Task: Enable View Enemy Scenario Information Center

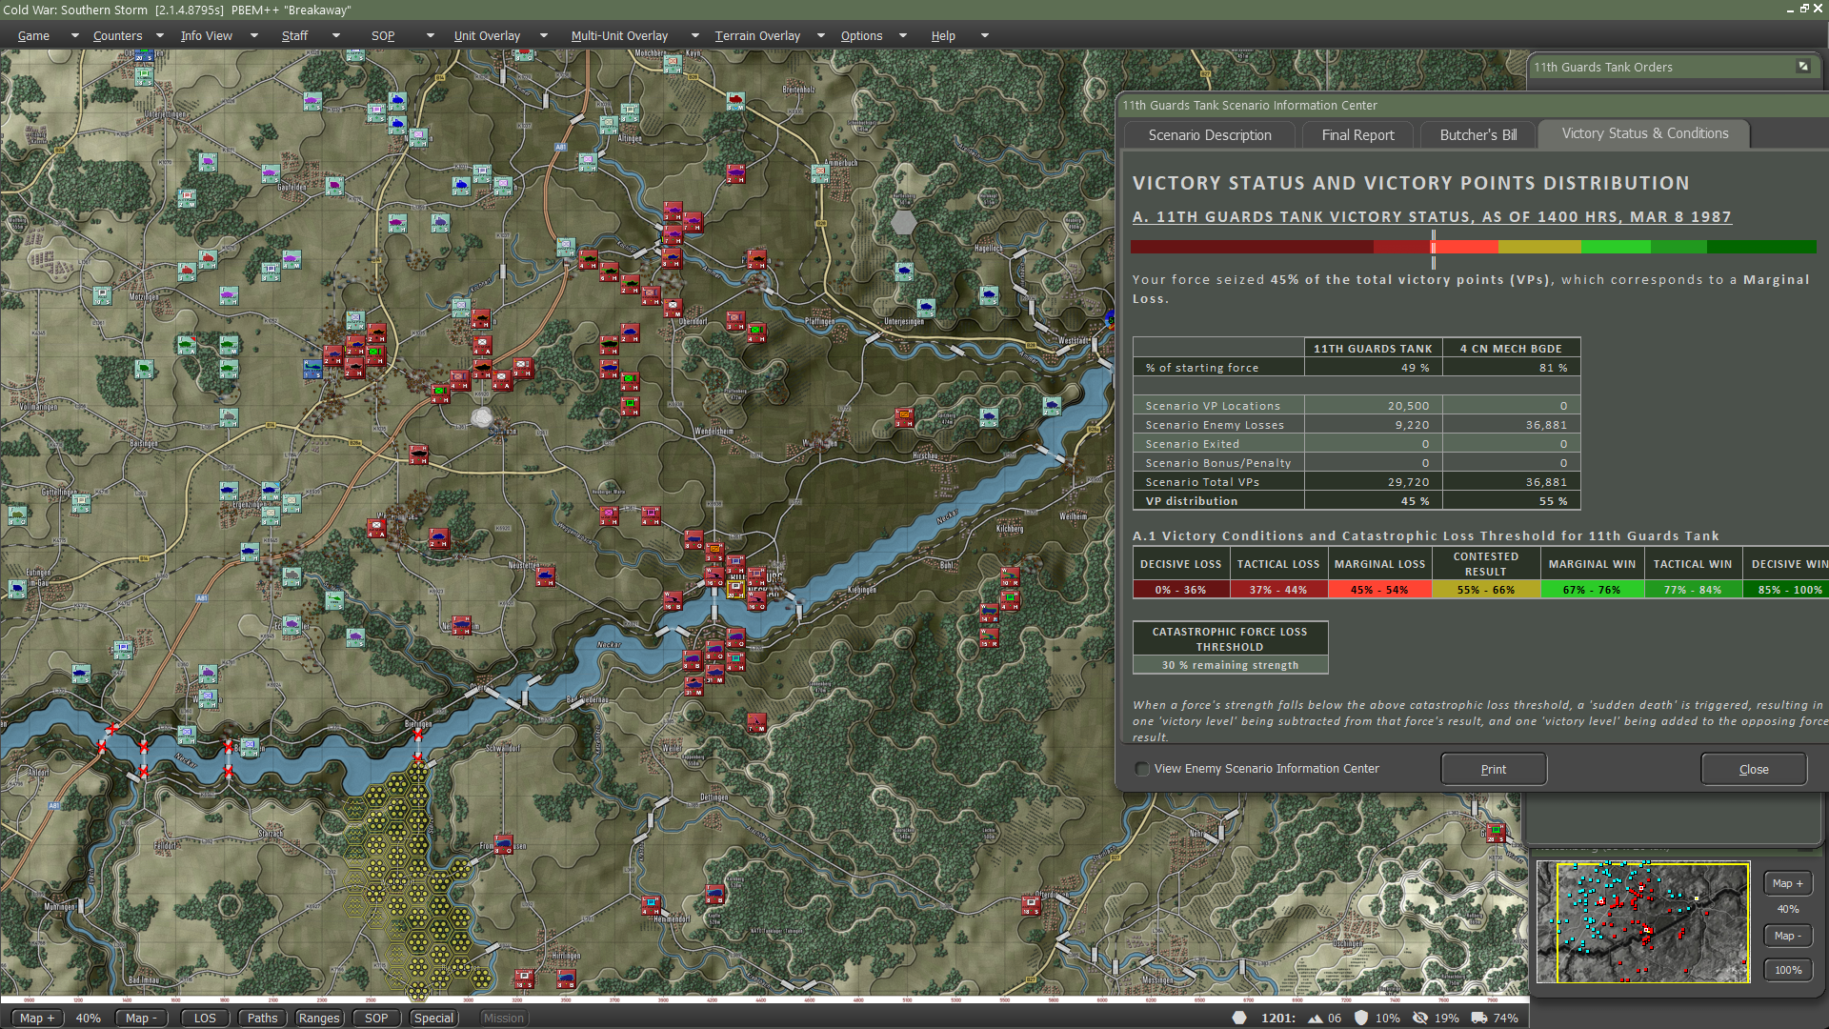Action: (1142, 769)
